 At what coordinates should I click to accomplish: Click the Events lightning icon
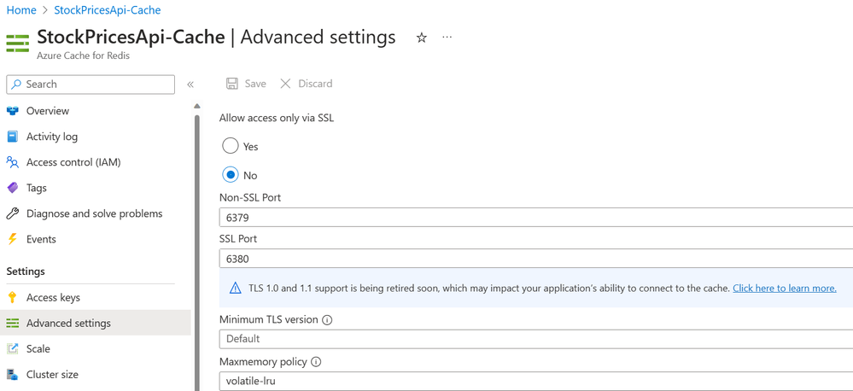(x=13, y=239)
